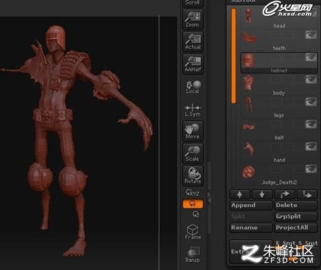
Task: Toggle Transp transparency mode
Action: coord(193,255)
